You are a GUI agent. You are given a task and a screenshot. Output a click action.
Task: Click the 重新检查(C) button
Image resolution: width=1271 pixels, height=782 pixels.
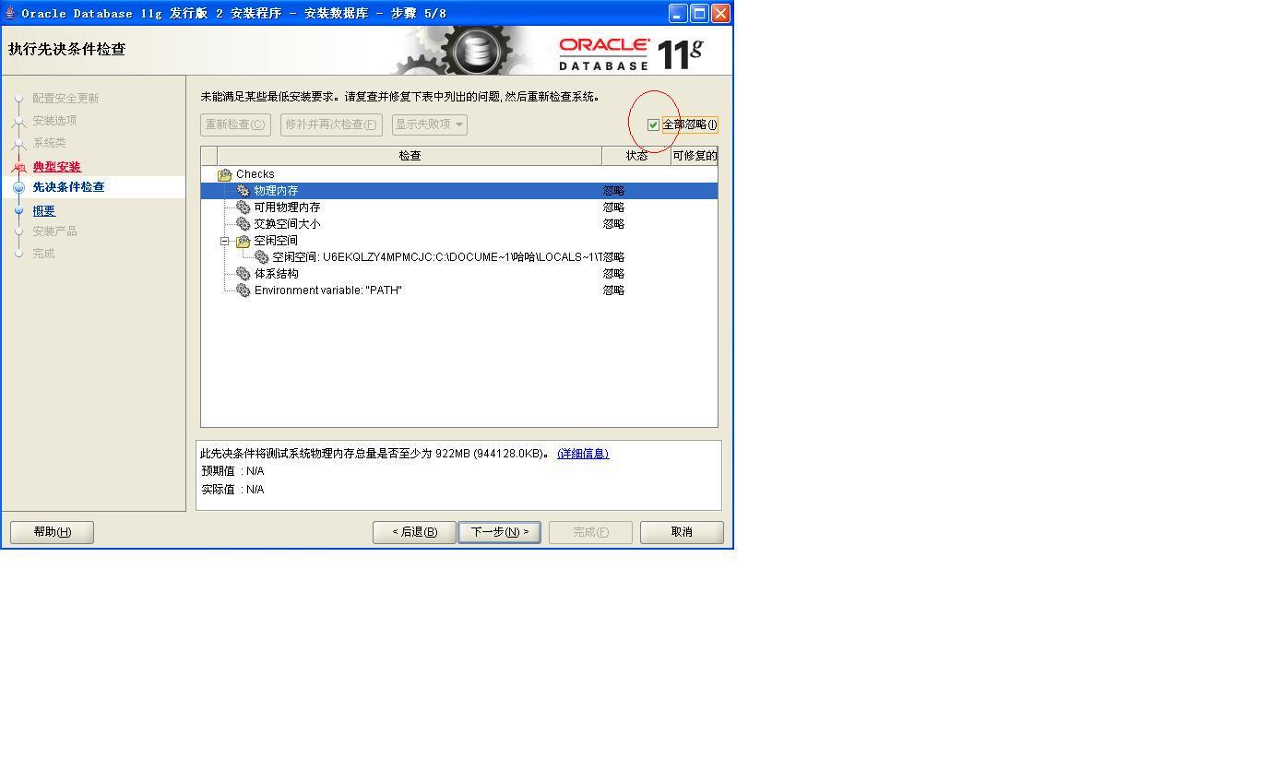(x=235, y=124)
